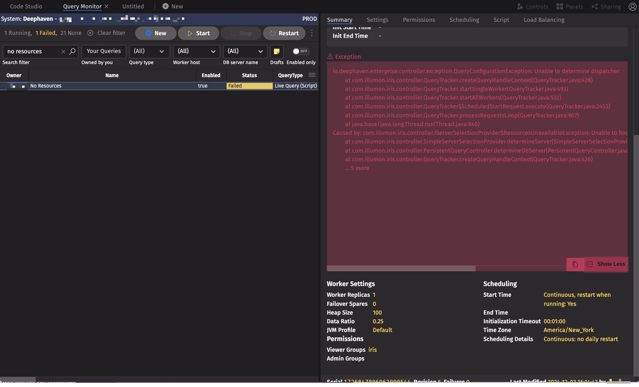Image resolution: width=639 pixels, height=387 pixels.
Task: Collapse the exception with Show Less
Action: tap(606, 264)
